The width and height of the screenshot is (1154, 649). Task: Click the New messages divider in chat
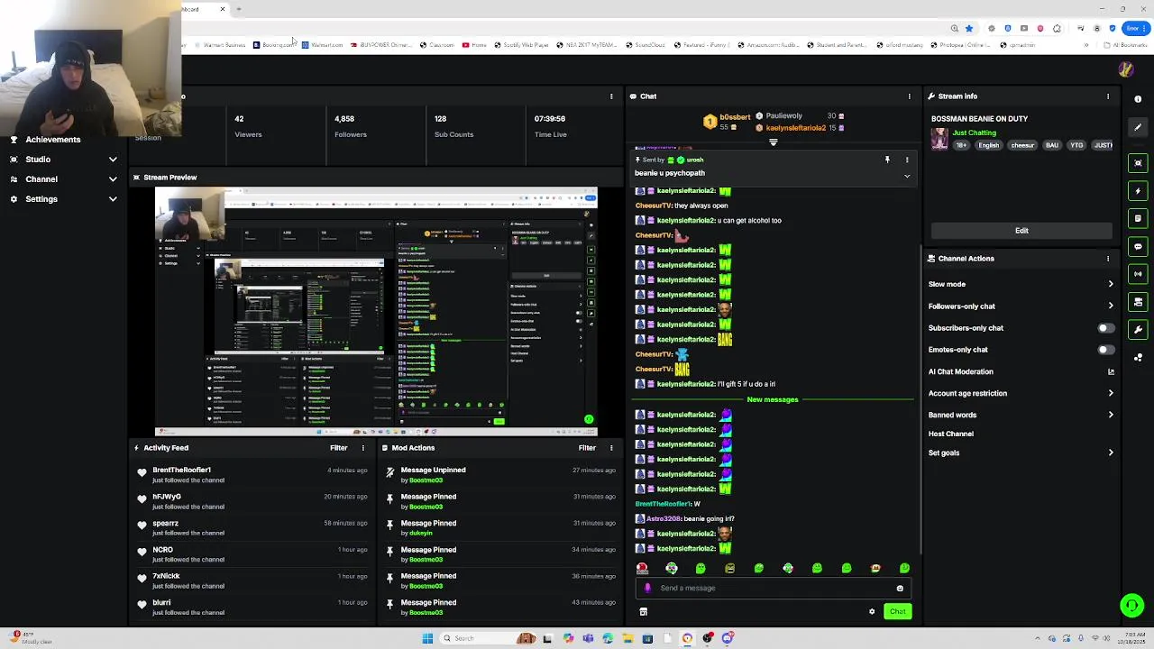[x=773, y=399]
